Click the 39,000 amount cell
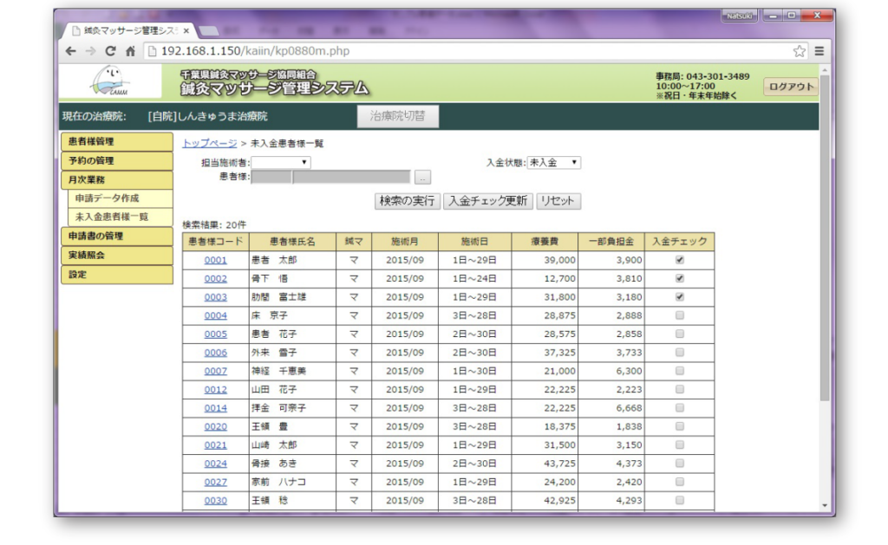 click(x=545, y=260)
